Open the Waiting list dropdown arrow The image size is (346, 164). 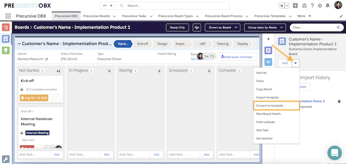tap(135, 71)
